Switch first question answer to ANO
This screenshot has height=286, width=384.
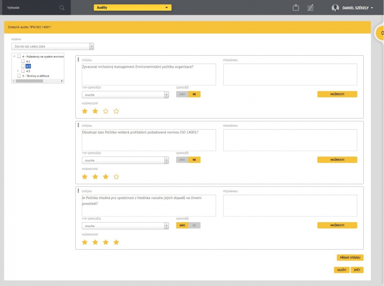tap(182, 95)
